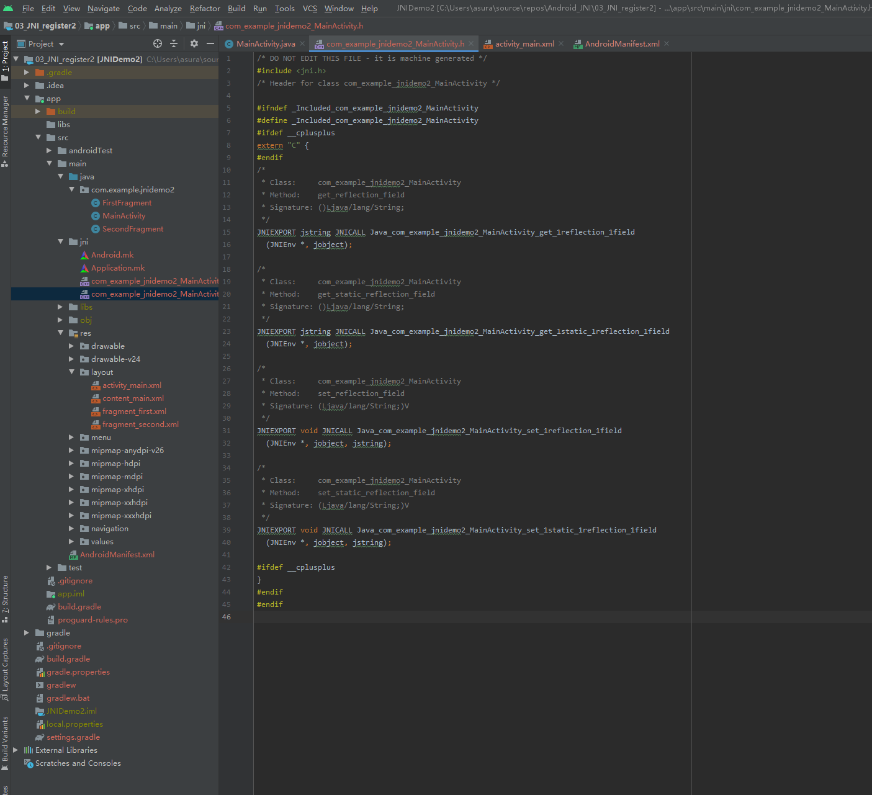
Task: Expand External Libraries node
Action: tap(16, 750)
